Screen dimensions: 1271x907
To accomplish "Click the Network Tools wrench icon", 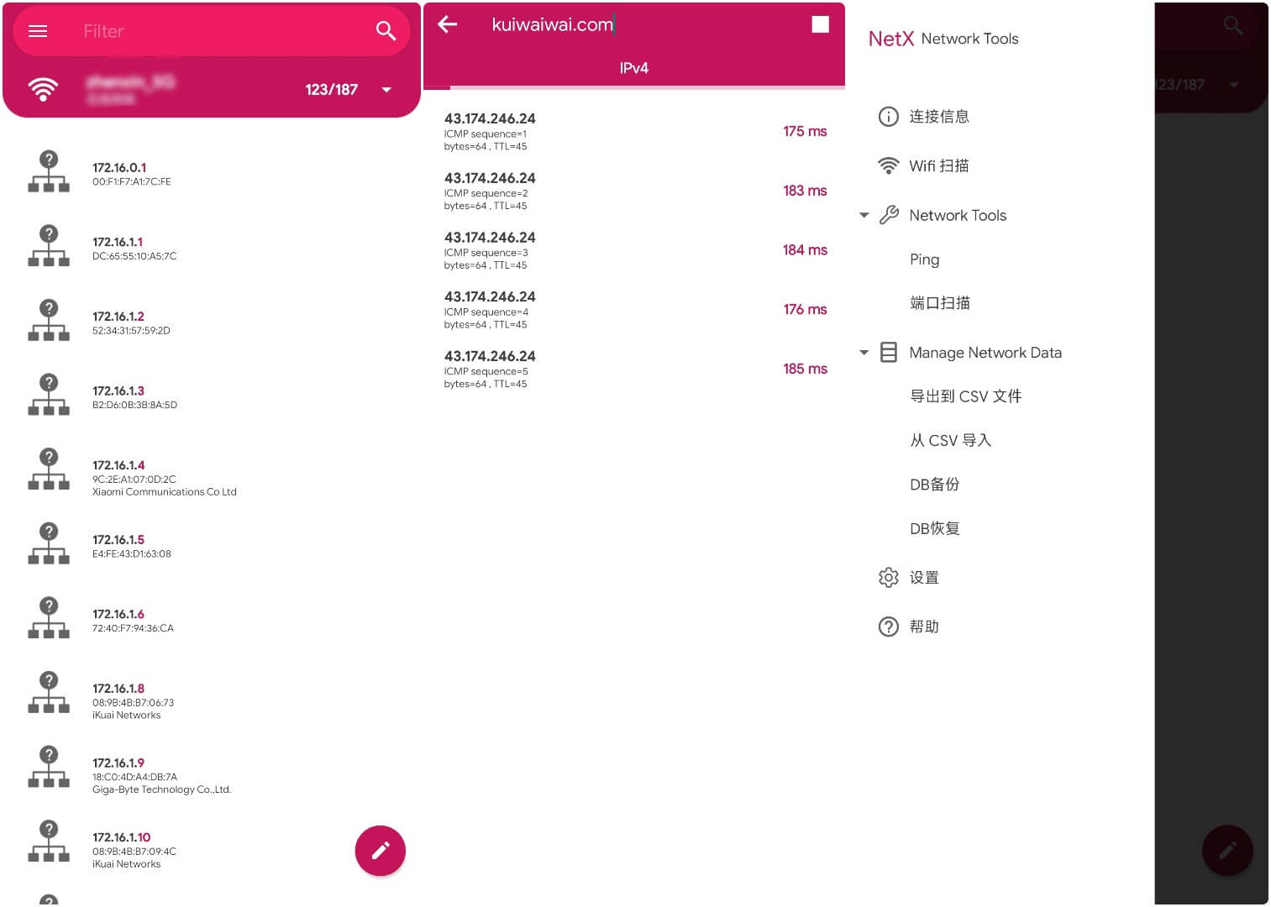I will tap(889, 215).
